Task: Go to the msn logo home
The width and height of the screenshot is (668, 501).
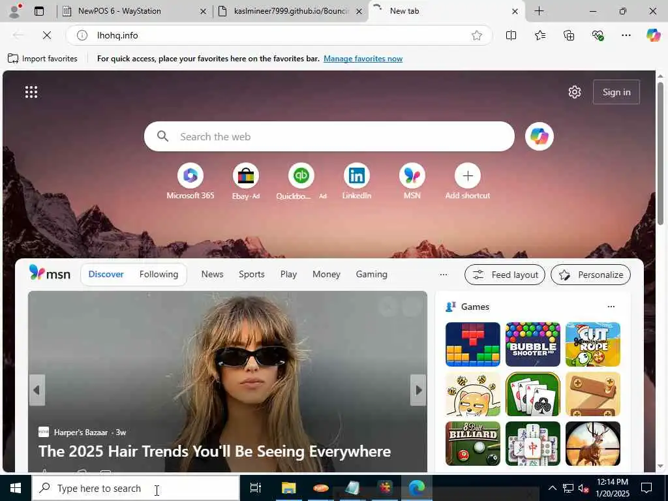Action: [50, 273]
